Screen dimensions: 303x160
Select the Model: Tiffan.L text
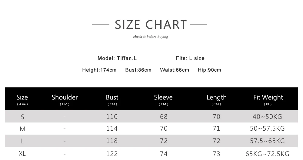click(x=117, y=58)
